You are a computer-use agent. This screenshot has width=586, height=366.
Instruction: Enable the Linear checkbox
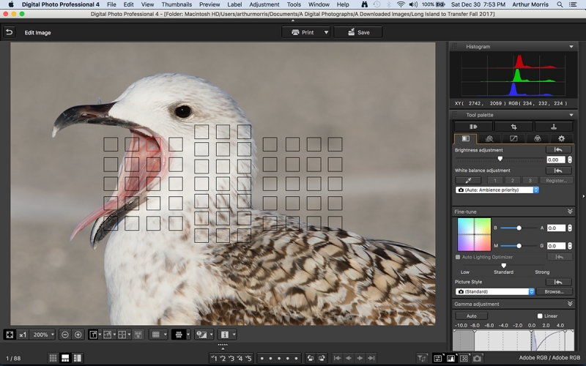(540, 316)
